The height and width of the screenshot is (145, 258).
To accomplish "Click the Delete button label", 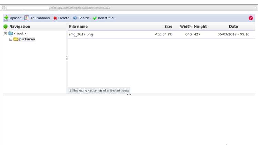I will (x=64, y=18).
